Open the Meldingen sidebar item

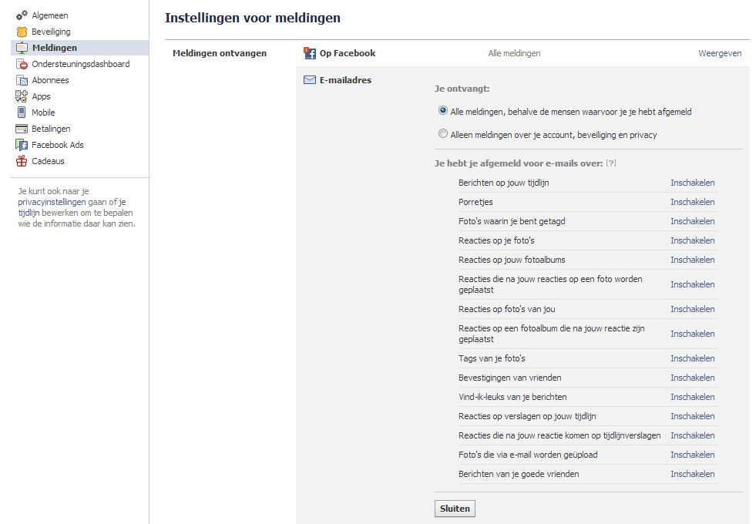(x=79, y=48)
